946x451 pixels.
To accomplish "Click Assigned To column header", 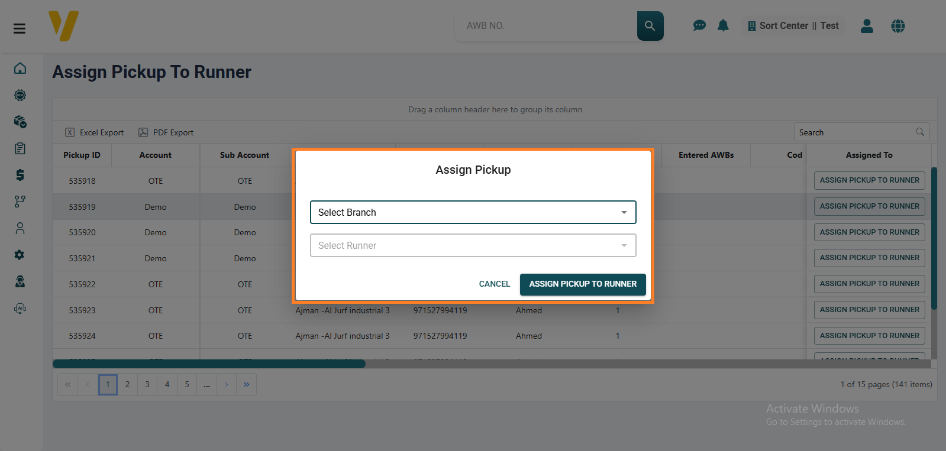I will pos(869,155).
